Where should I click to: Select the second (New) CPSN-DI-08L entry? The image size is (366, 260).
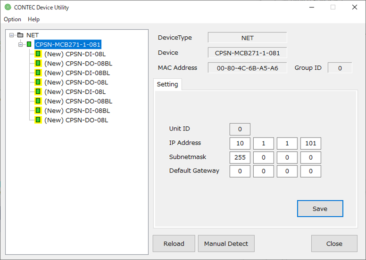click(x=75, y=92)
